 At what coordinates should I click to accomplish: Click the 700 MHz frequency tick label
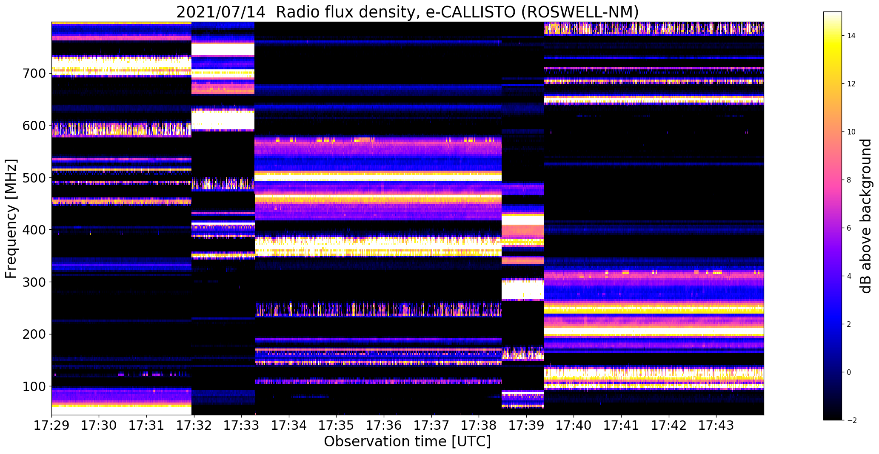34,74
